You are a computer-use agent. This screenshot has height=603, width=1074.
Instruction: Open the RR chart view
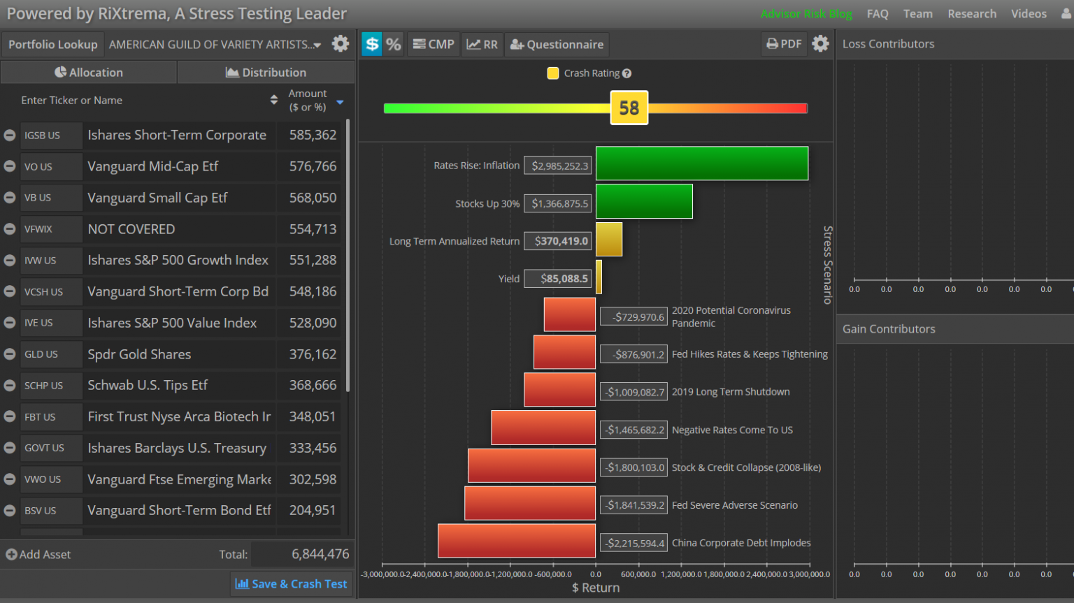tap(482, 44)
